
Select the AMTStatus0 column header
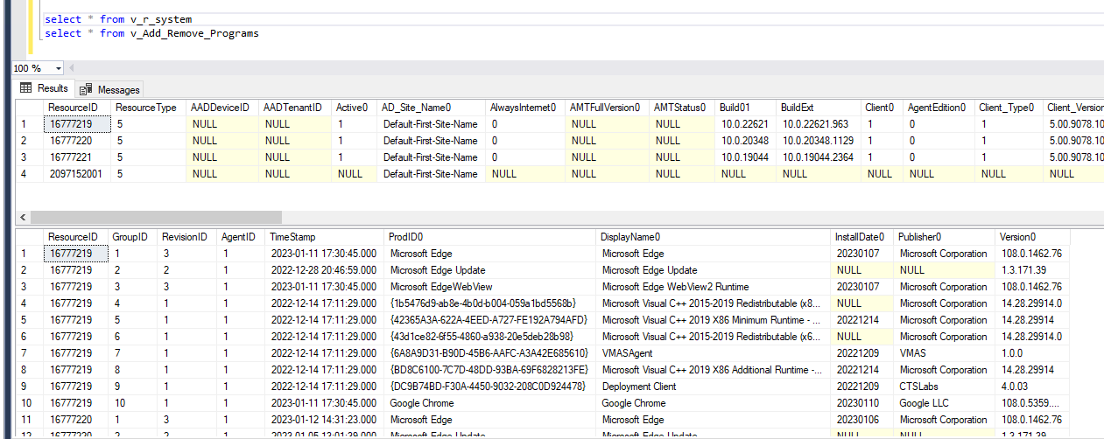[x=683, y=108]
